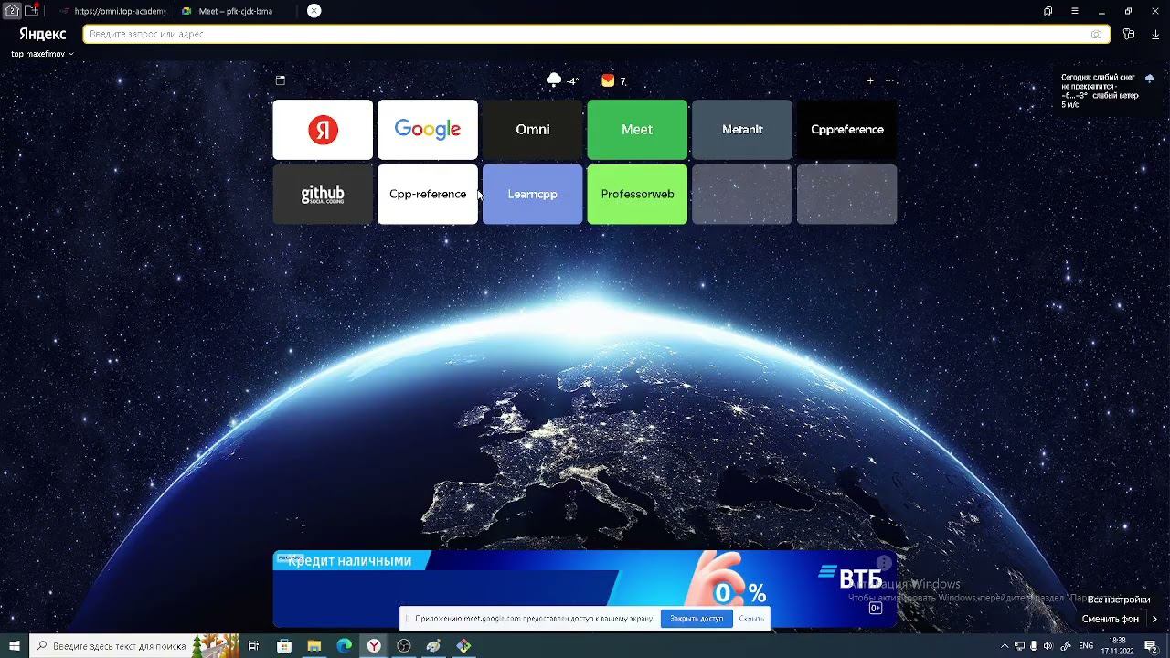Open the weather forecast cloud icon top right

tap(1150, 80)
